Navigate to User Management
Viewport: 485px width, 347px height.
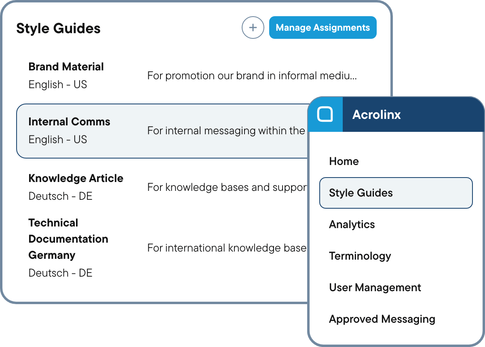pos(375,288)
